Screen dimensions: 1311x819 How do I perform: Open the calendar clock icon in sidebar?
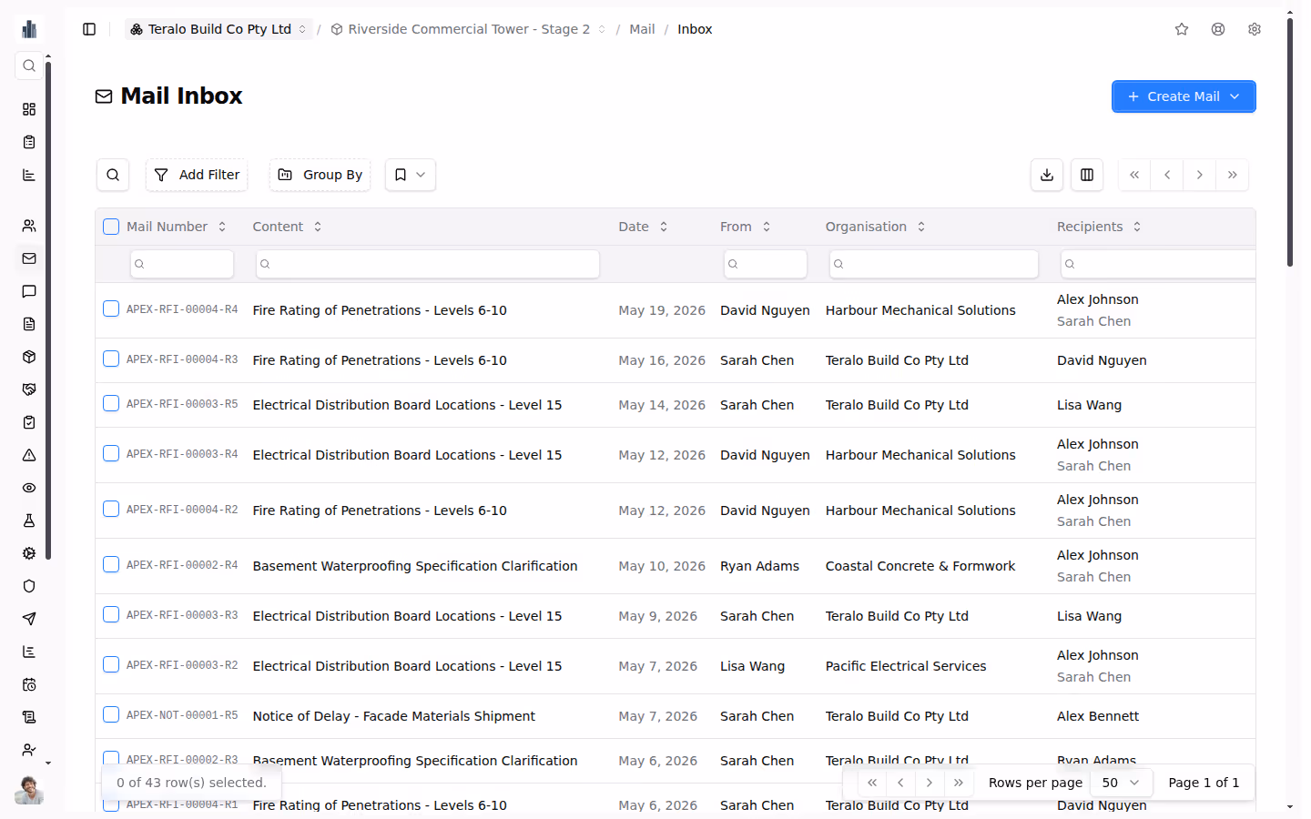pyautogui.click(x=29, y=684)
